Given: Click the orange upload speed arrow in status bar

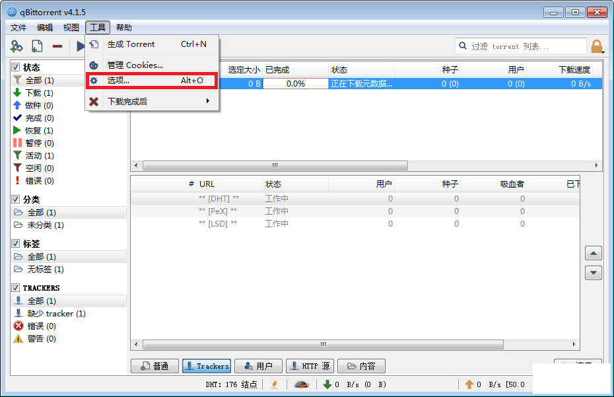Looking at the screenshot, I should point(469,384).
